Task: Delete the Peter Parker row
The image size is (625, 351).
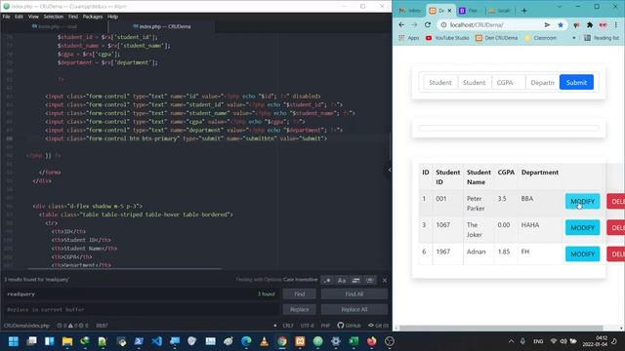Action: click(616, 202)
